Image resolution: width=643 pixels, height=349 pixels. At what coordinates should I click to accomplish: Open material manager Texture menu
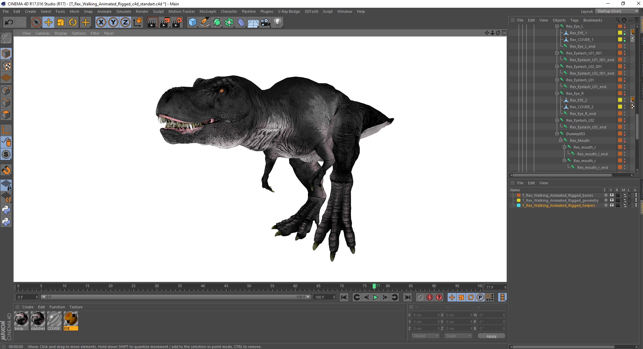(76, 307)
